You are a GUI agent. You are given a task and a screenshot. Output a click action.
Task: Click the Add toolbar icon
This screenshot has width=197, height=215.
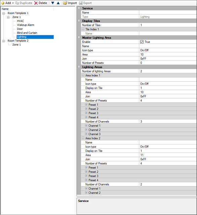pyautogui.click(x=3, y=3)
